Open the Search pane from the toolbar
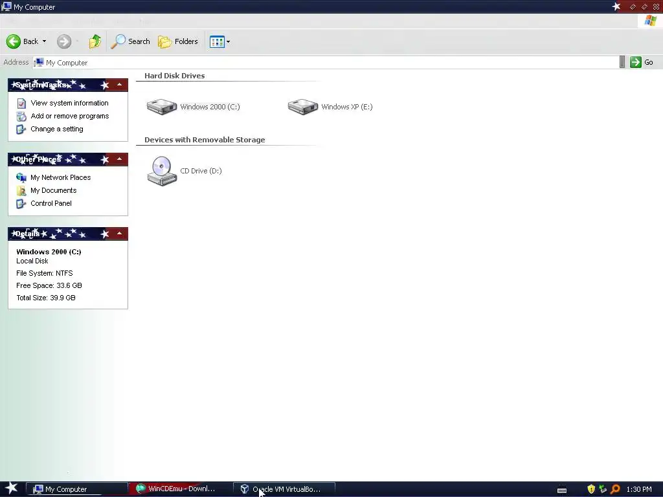Viewport: 663px width, 497px height. coord(130,41)
